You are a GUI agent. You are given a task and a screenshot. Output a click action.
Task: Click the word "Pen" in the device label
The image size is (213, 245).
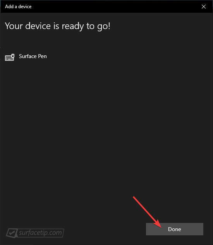pyautogui.click(x=42, y=56)
